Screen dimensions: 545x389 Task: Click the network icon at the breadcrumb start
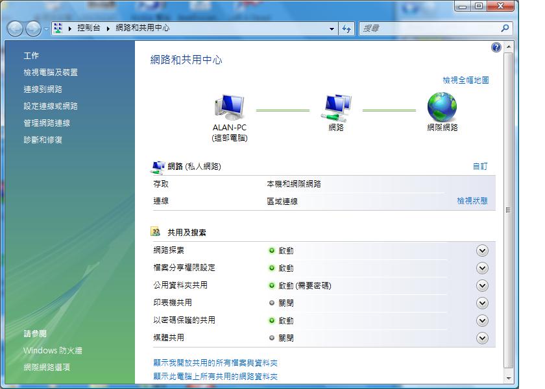(x=58, y=29)
